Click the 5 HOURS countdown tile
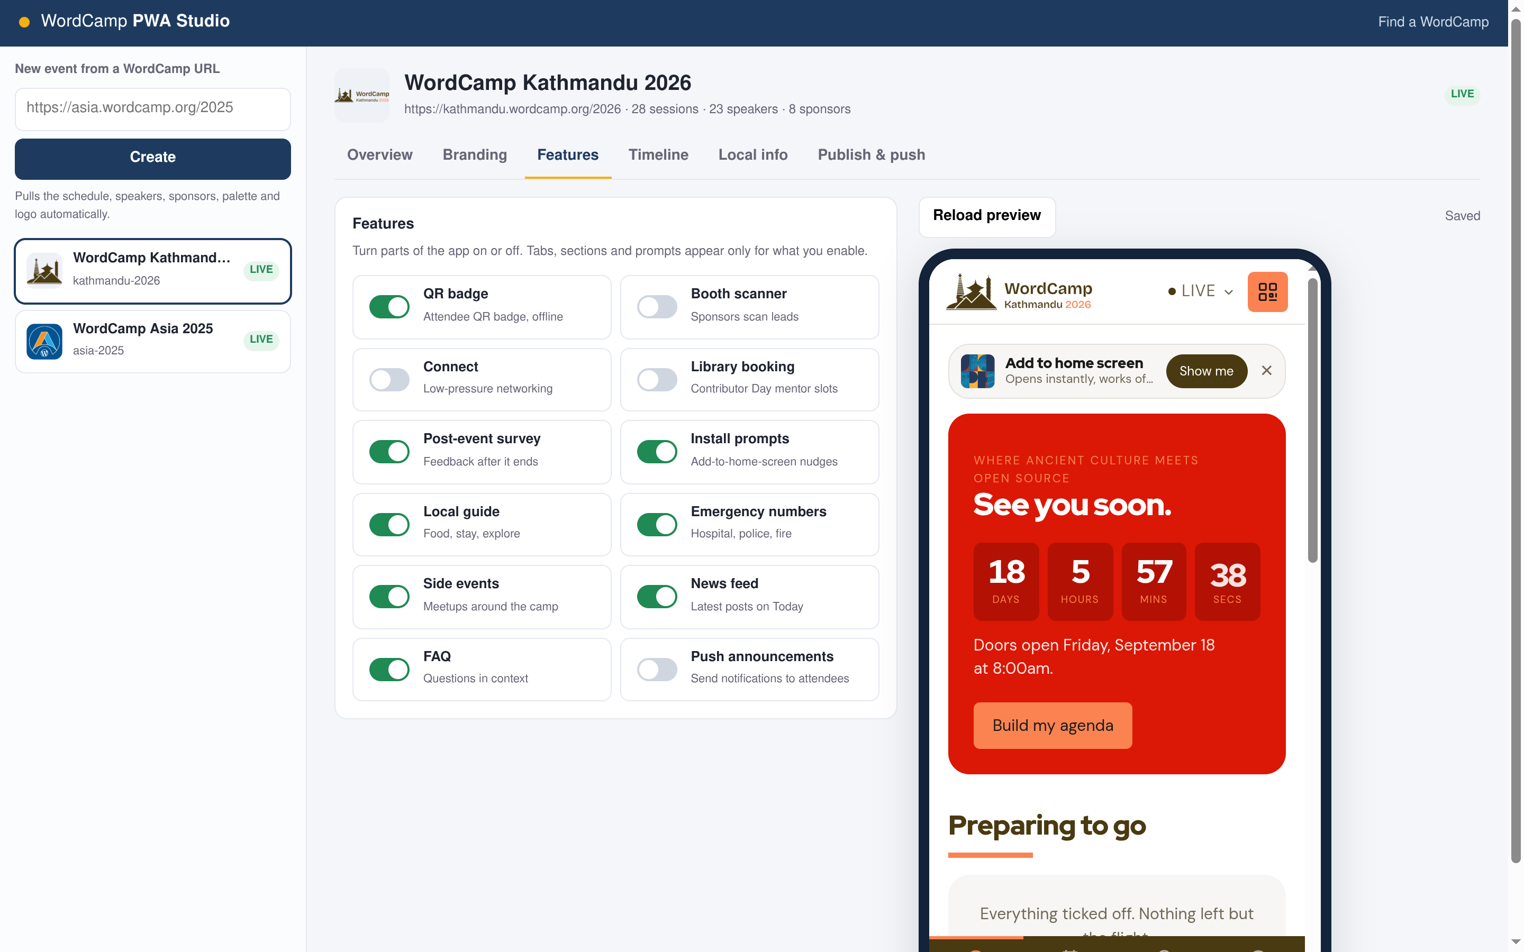 (1079, 581)
